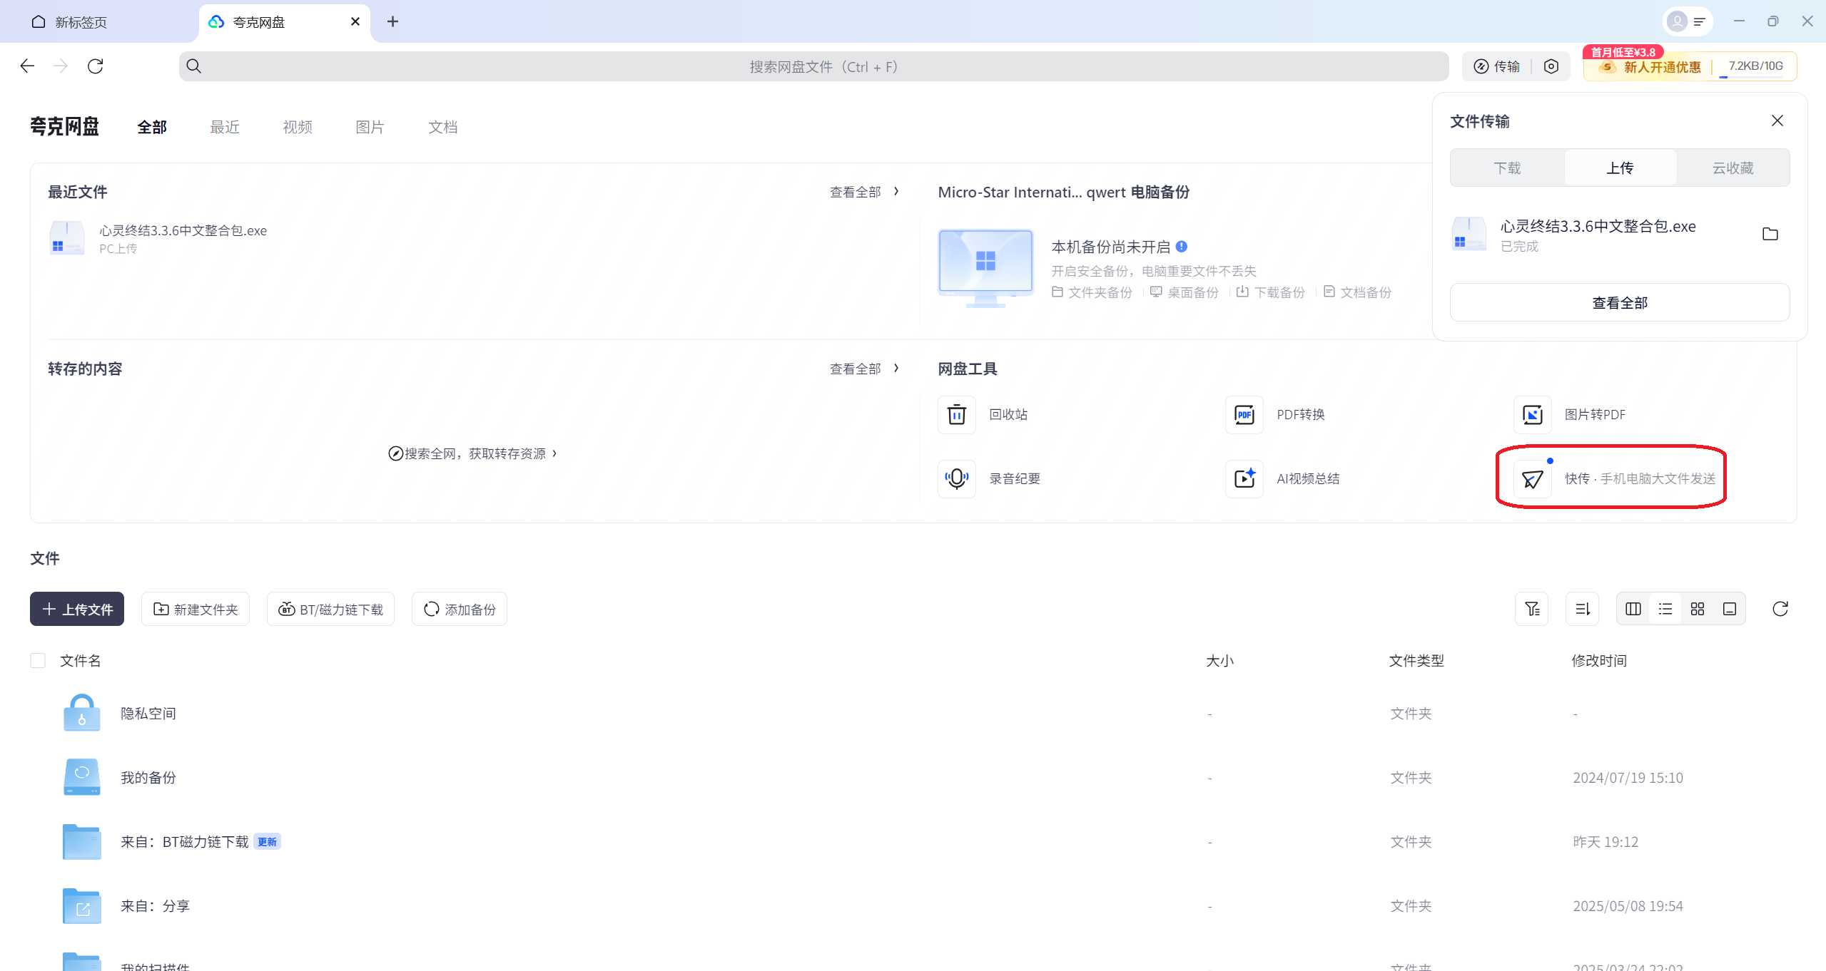Click the 添加备份 button
This screenshot has width=1826, height=971.
(x=460, y=610)
